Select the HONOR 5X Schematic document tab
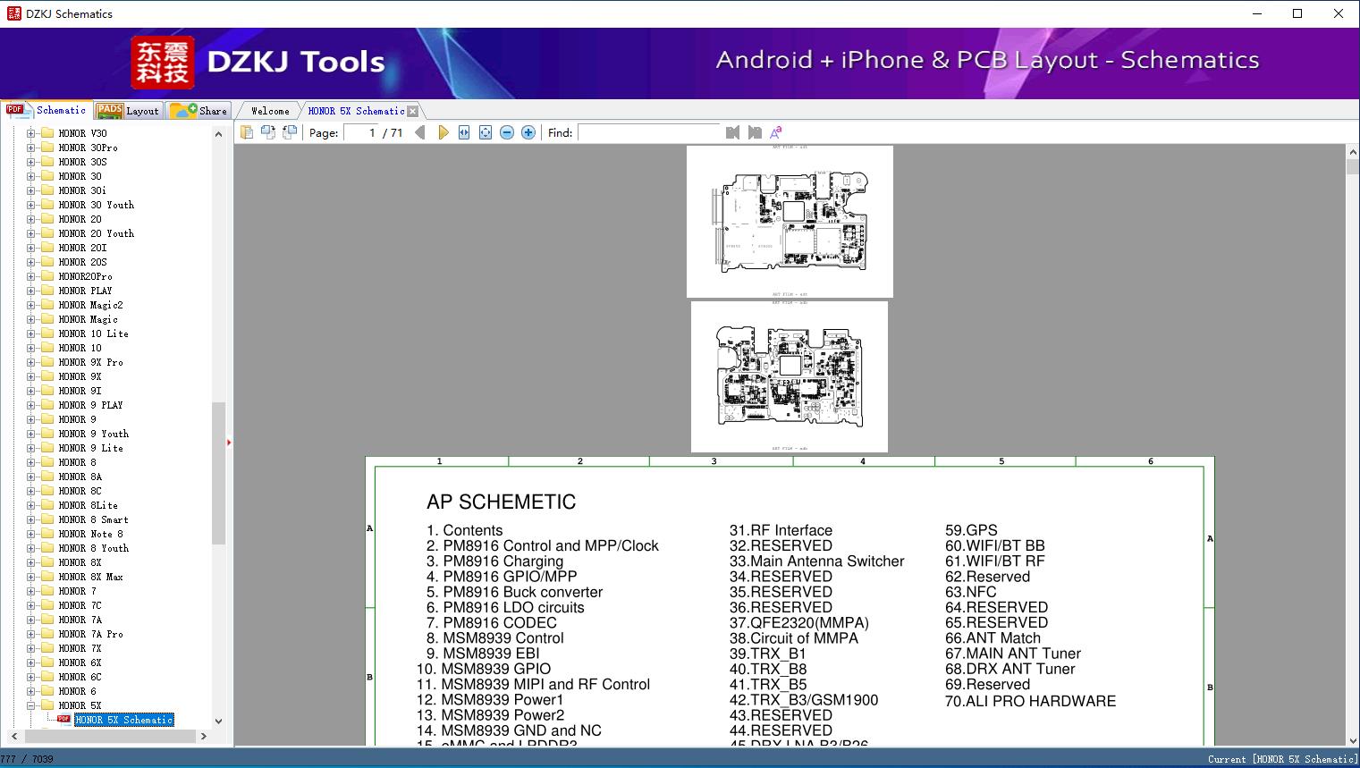 [356, 111]
